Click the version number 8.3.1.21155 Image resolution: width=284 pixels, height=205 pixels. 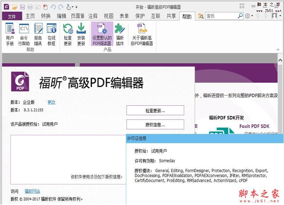[34, 110]
